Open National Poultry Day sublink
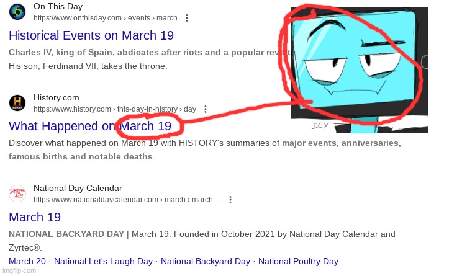Image resolution: width=462 pixels, height=276 pixels. click(x=299, y=261)
